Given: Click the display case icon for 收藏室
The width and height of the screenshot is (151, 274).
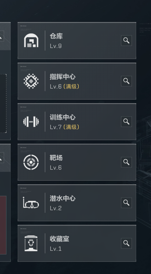Looking at the screenshot, I should pyautogui.click(x=31, y=243).
